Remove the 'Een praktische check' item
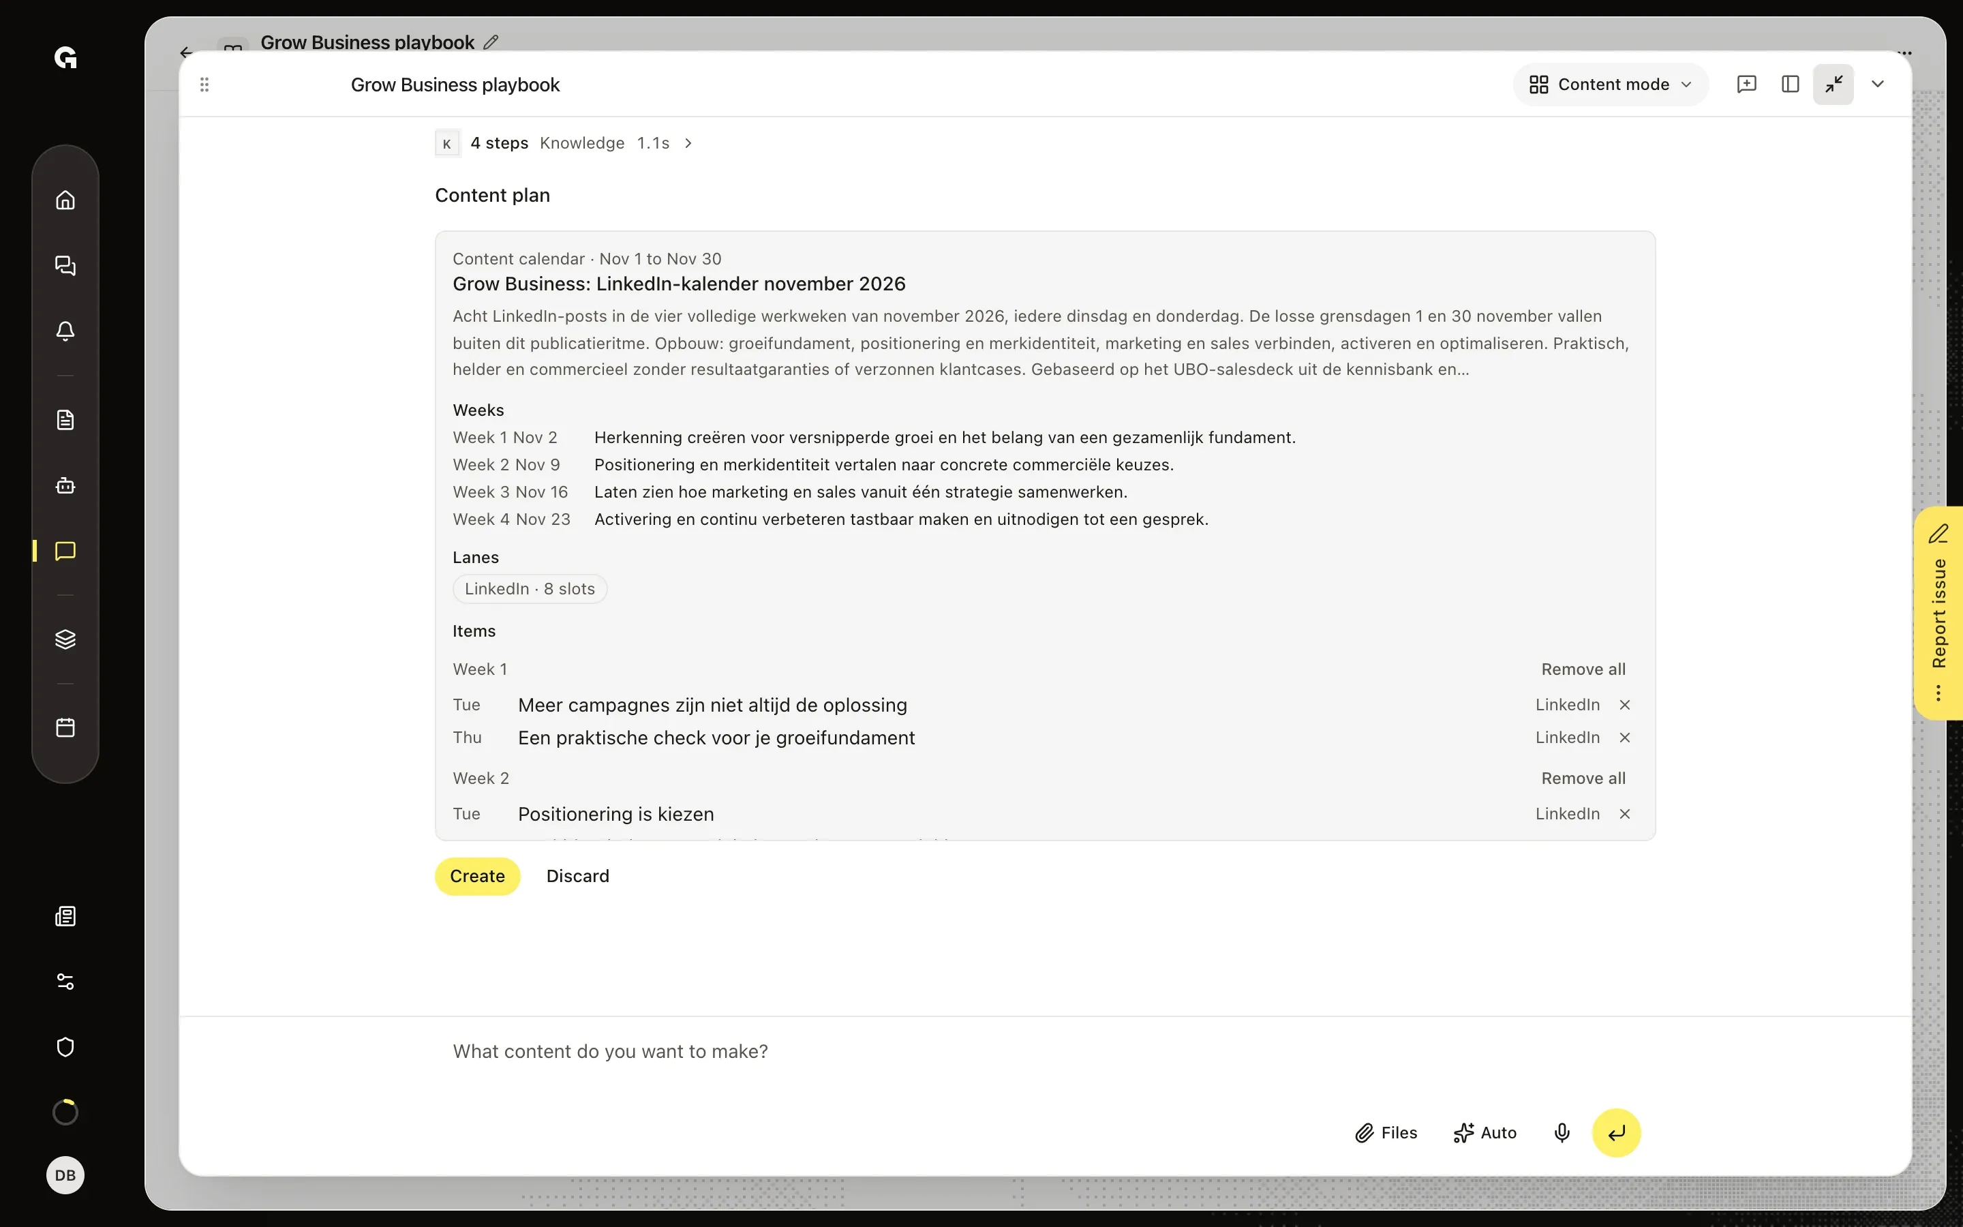Screen dimensions: 1963x1227 [1625, 738]
